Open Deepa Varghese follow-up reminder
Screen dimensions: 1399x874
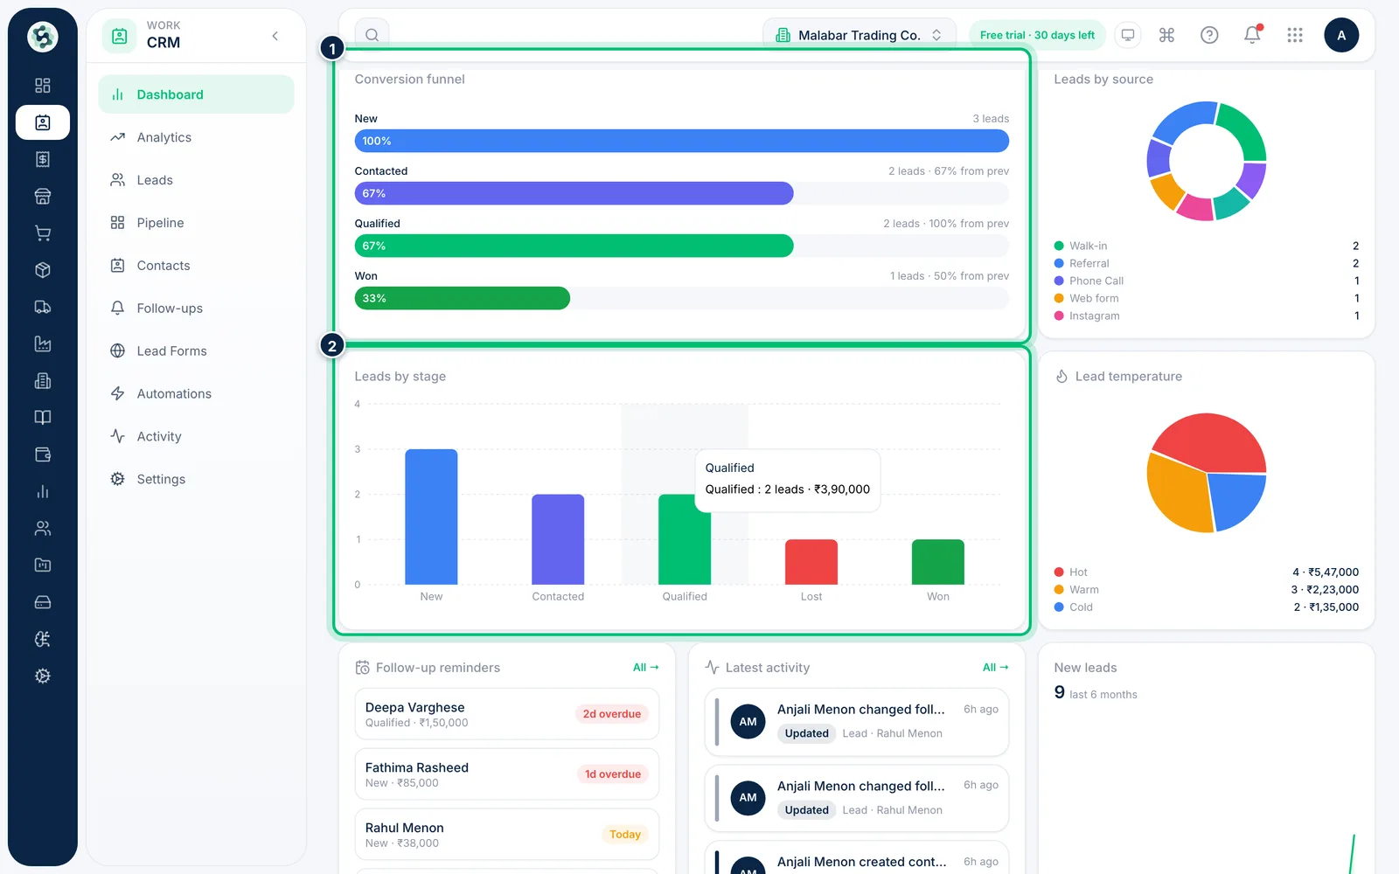pos(507,714)
